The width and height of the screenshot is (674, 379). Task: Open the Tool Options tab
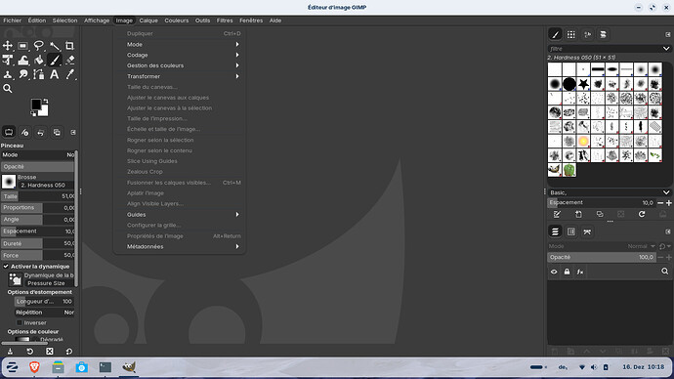[9, 132]
